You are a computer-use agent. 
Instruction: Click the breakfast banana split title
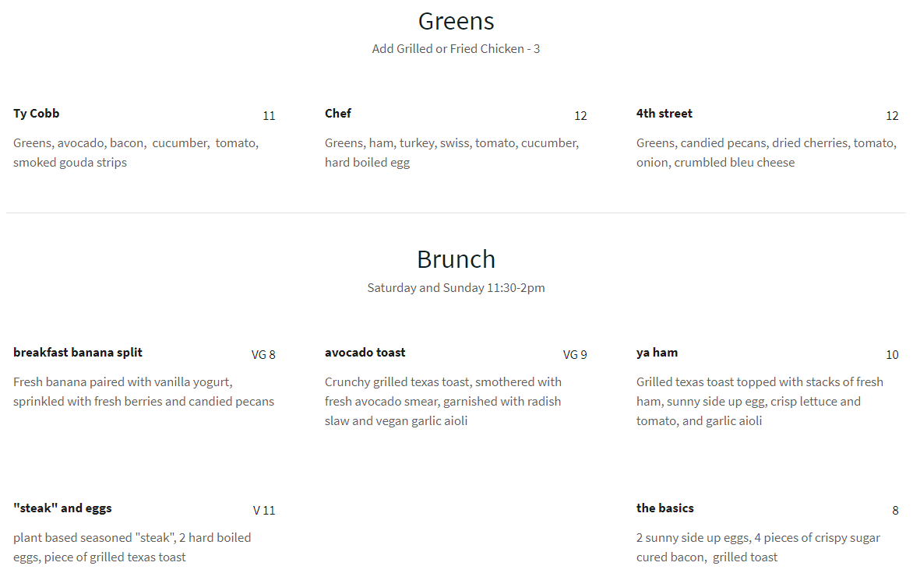click(78, 353)
